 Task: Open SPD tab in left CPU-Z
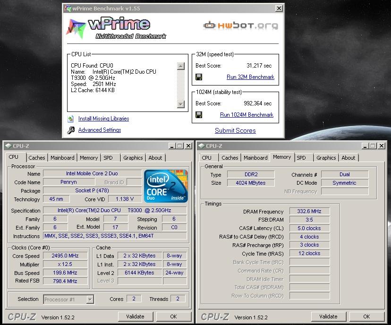tap(110, 158)
